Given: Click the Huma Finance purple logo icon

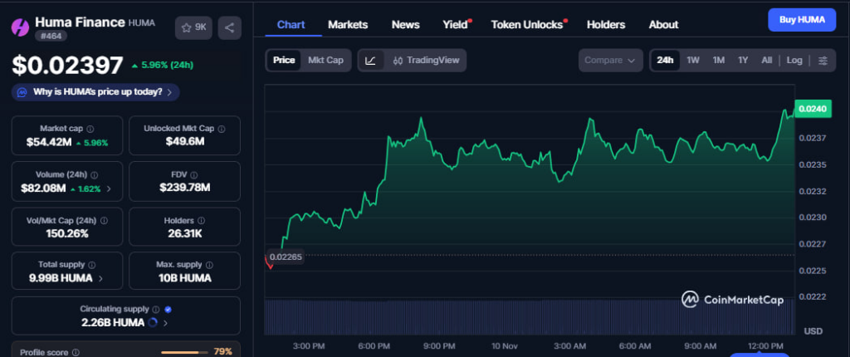Looking at the screenshot, I should (x=21, y=27).
